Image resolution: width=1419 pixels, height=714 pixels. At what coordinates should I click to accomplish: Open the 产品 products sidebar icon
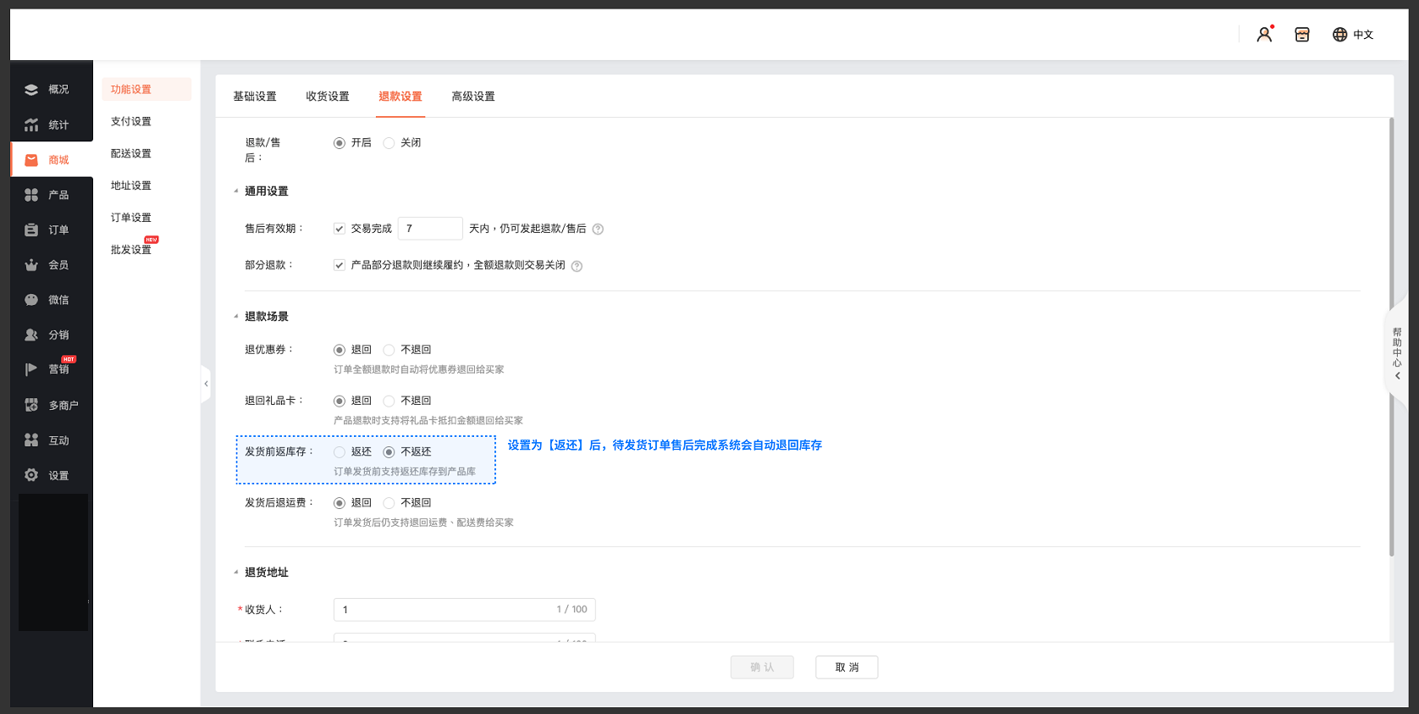tap(31, 195)
